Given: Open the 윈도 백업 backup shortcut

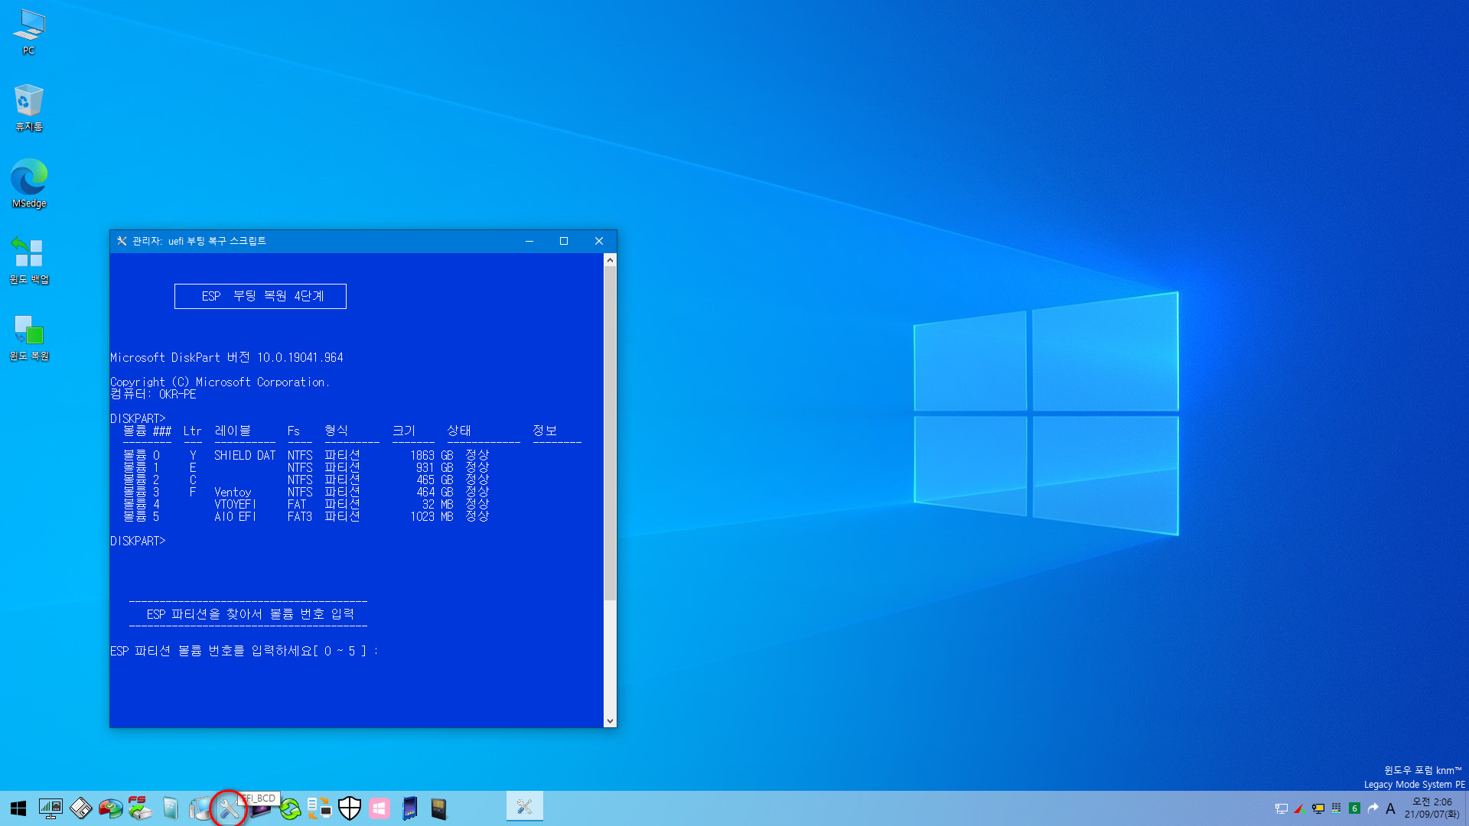Looking at the screenshot, I should pyautogui.click(x=29, y=260).
